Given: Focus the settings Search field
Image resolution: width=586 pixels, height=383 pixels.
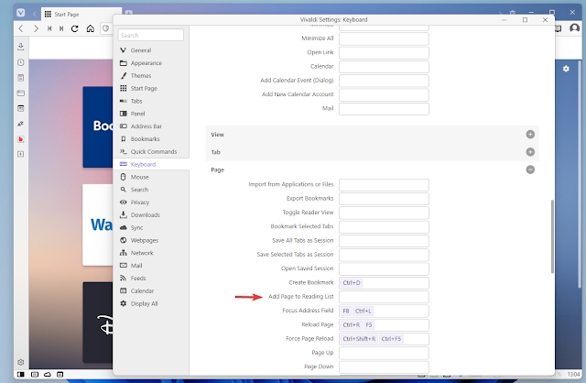Looking at the screenshot, I should pos(151,35).
